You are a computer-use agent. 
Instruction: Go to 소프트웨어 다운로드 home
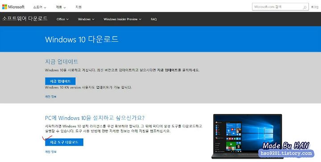point(25,19)
